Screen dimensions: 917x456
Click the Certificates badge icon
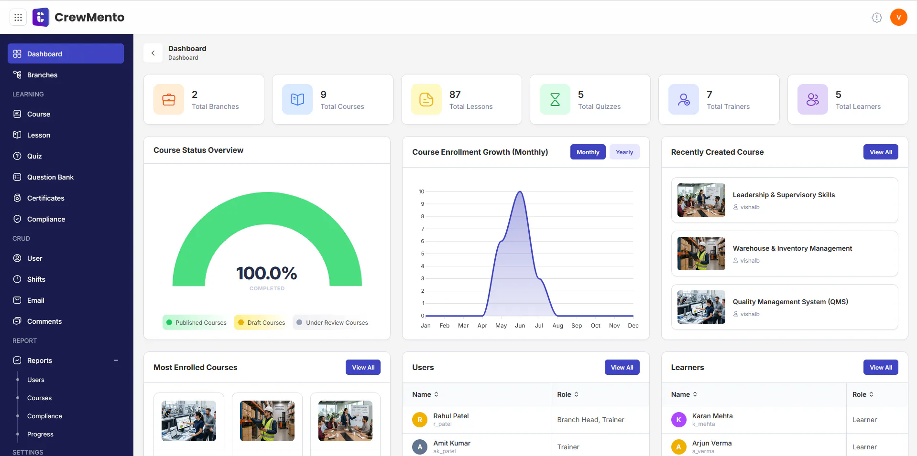[x=17, y=198]
